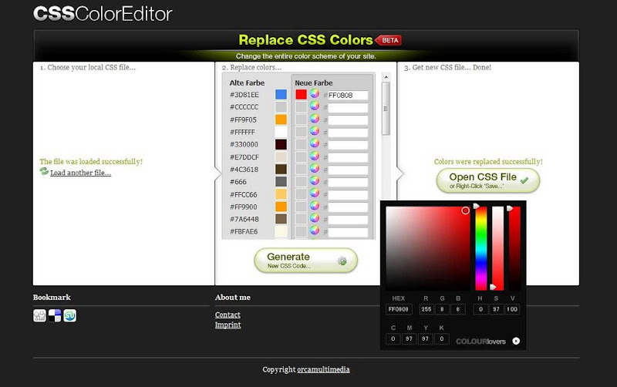Click the brown swatch for #4C3618
Screen dimensions: 617x387
[x=281, y=169]
